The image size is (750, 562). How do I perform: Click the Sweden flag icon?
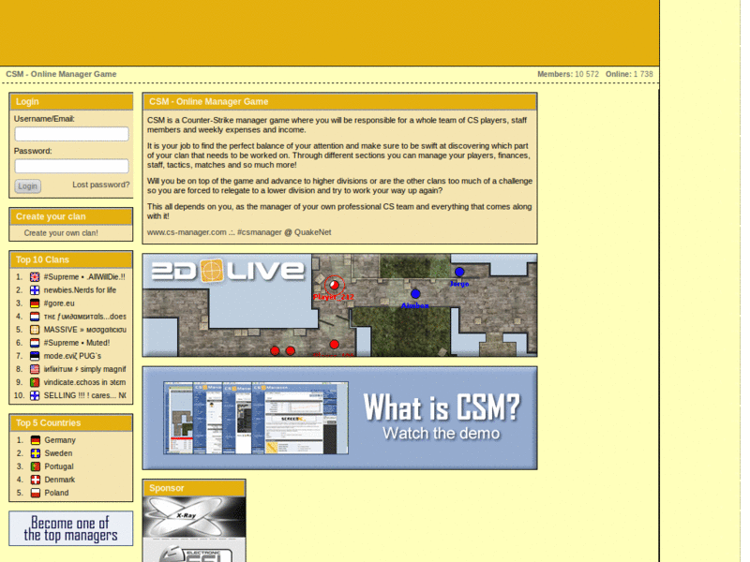click(36, 453)
